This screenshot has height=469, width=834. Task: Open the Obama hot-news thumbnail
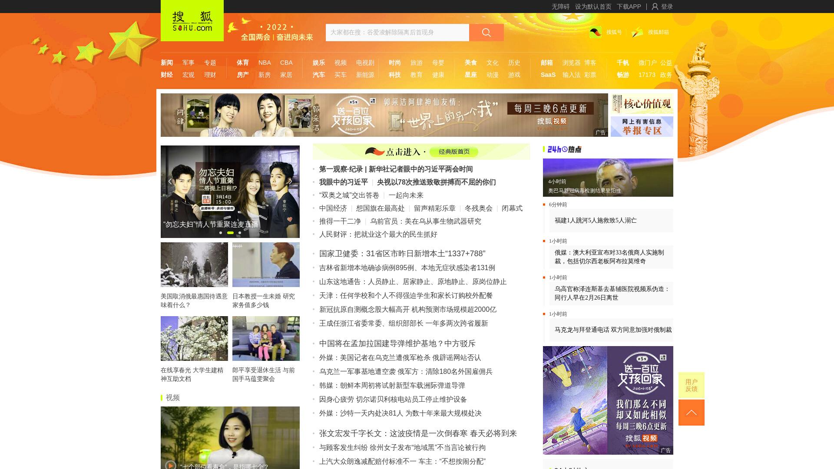[608, 178]
